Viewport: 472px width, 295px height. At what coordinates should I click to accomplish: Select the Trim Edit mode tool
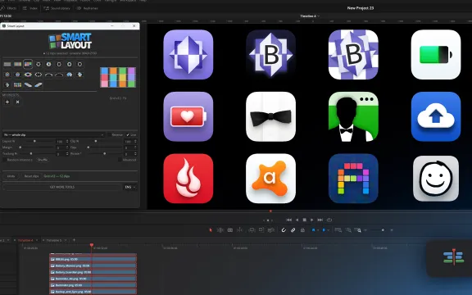pyautogui.click(x=220, y=230)
